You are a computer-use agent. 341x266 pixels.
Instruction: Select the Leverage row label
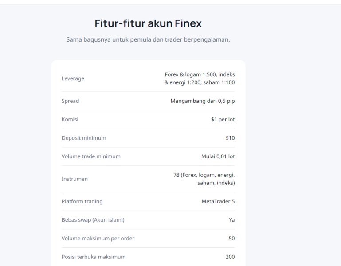pos(73,78)
